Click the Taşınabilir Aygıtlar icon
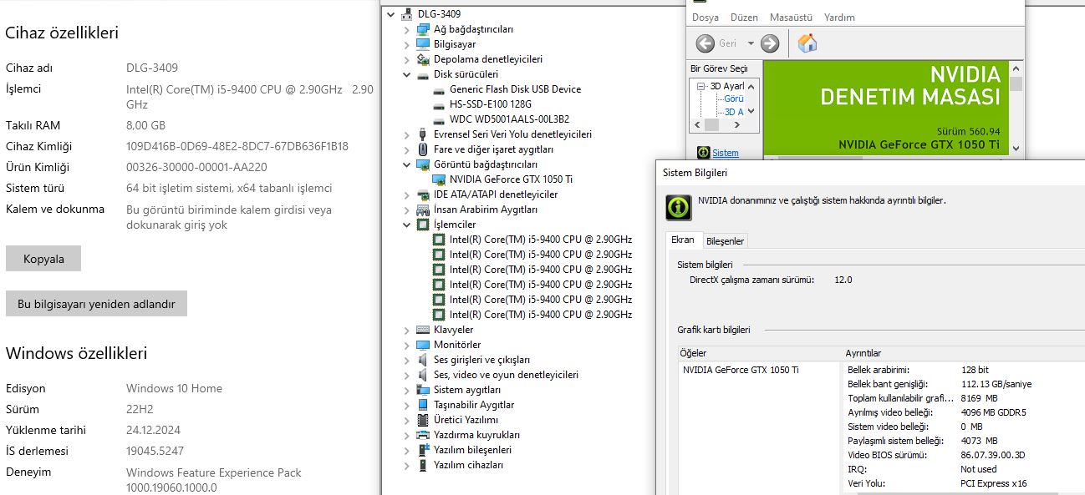1085x495 pixels. 423,405
